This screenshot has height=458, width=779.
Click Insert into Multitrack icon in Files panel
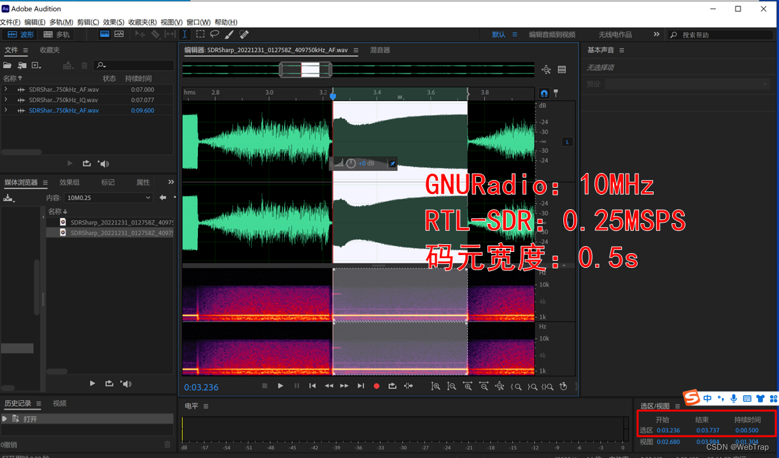click(x=68, y=65)
